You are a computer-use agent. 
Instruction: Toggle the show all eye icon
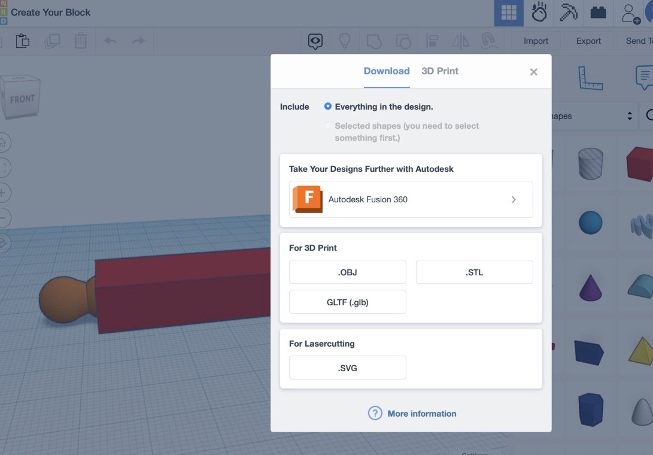(315, 41)
